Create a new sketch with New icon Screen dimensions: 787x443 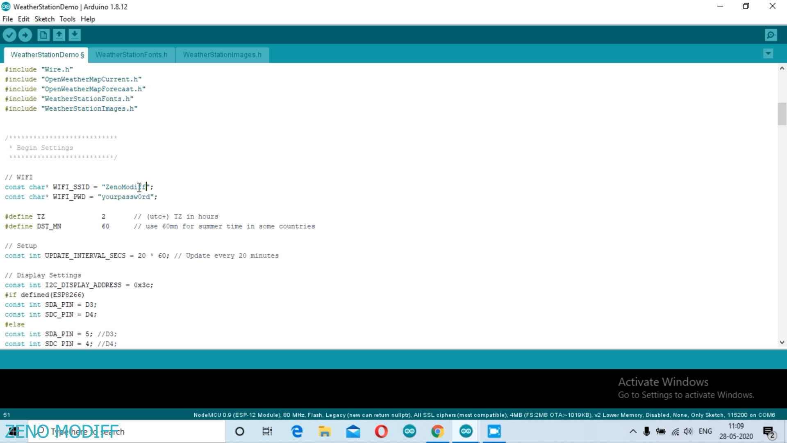[43, 35]
